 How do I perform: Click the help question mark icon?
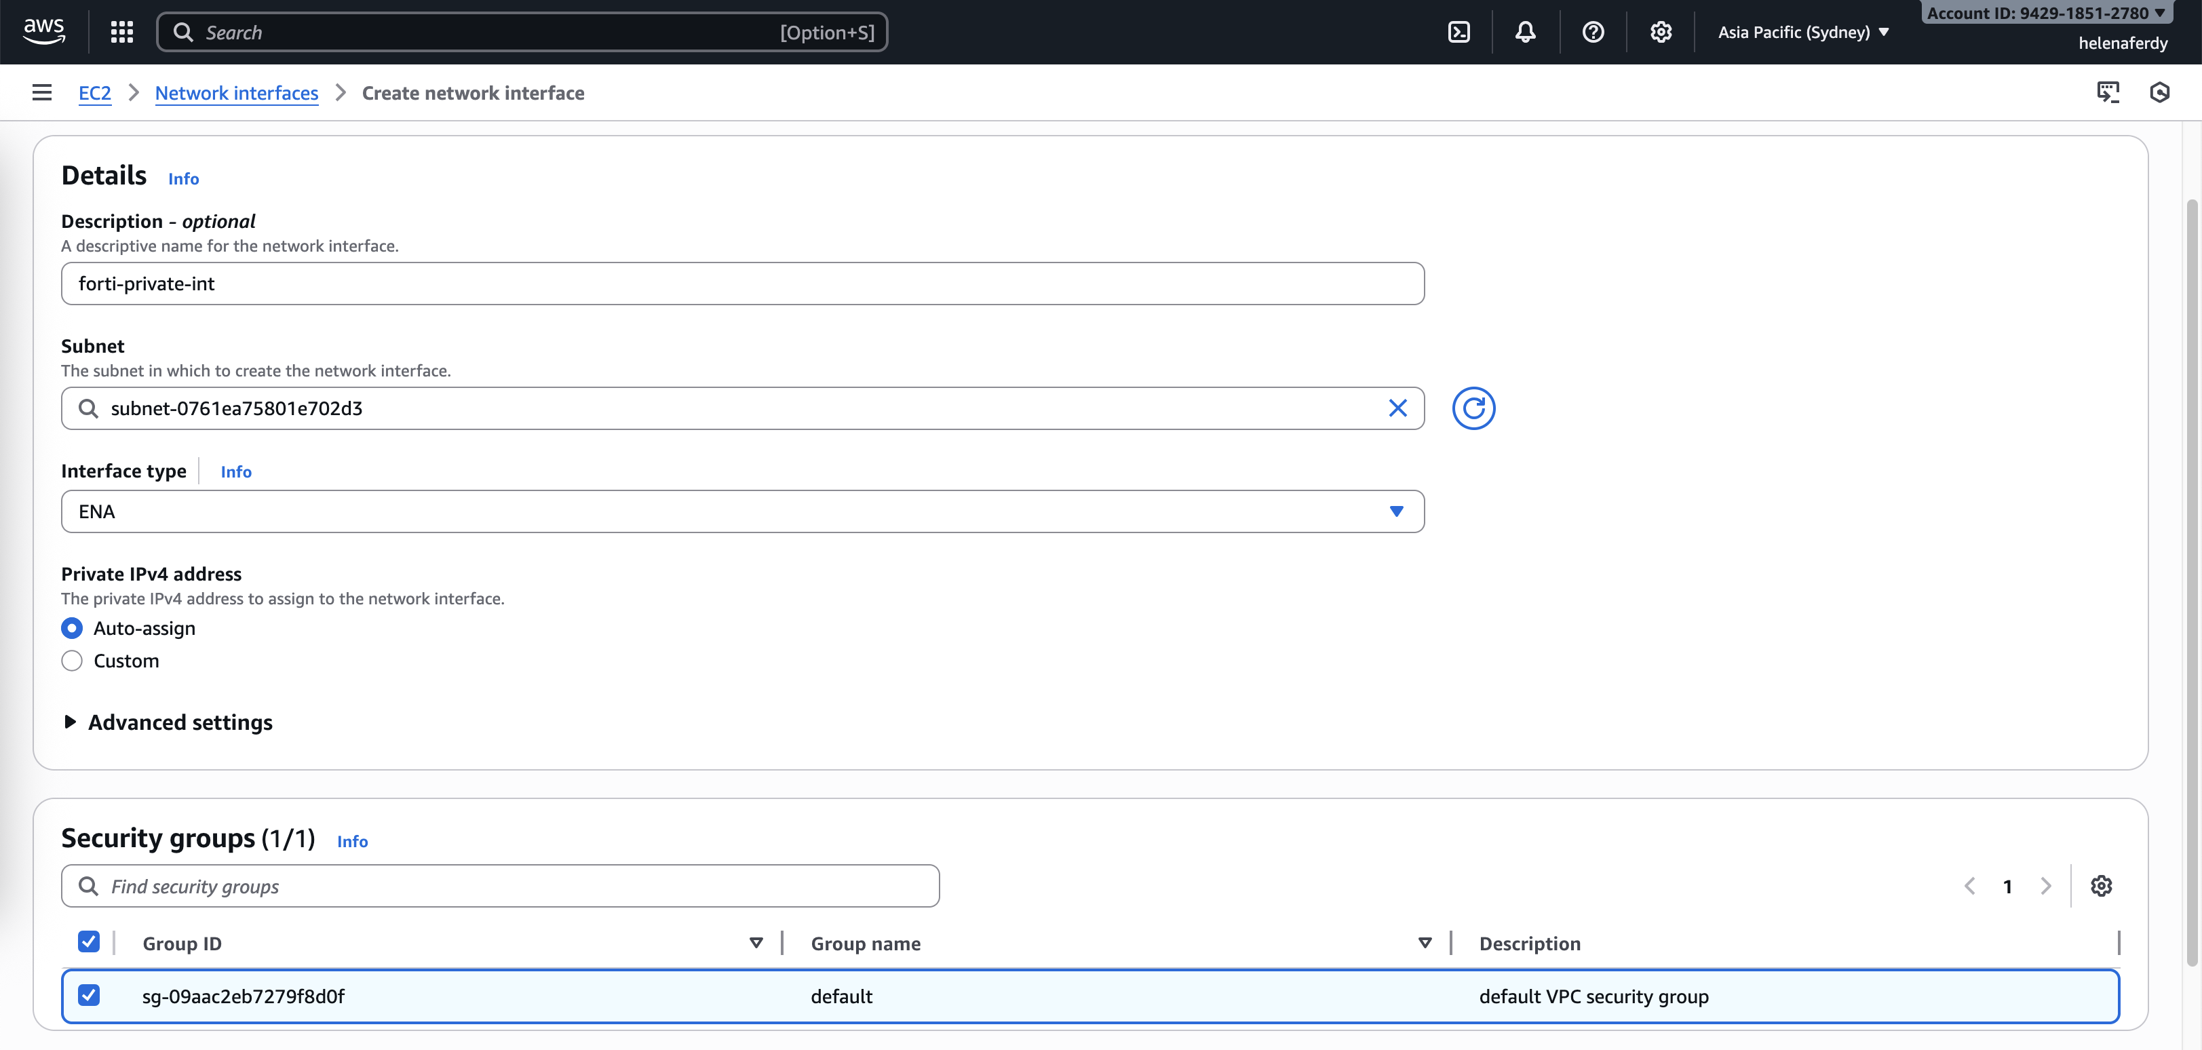[x=1593, y=33]
